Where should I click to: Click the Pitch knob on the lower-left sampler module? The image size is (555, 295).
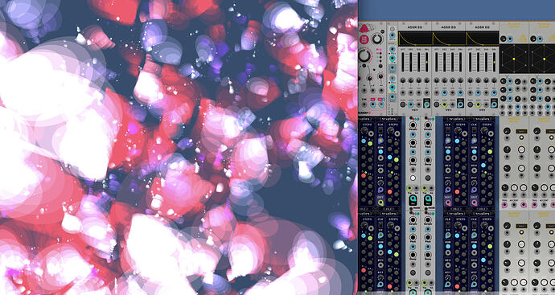413,237
